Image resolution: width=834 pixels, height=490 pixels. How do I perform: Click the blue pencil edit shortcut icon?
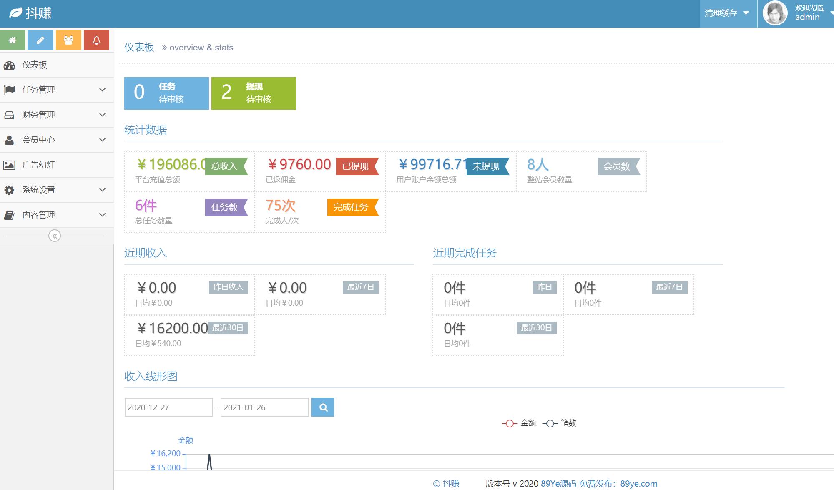click(40, 40)
